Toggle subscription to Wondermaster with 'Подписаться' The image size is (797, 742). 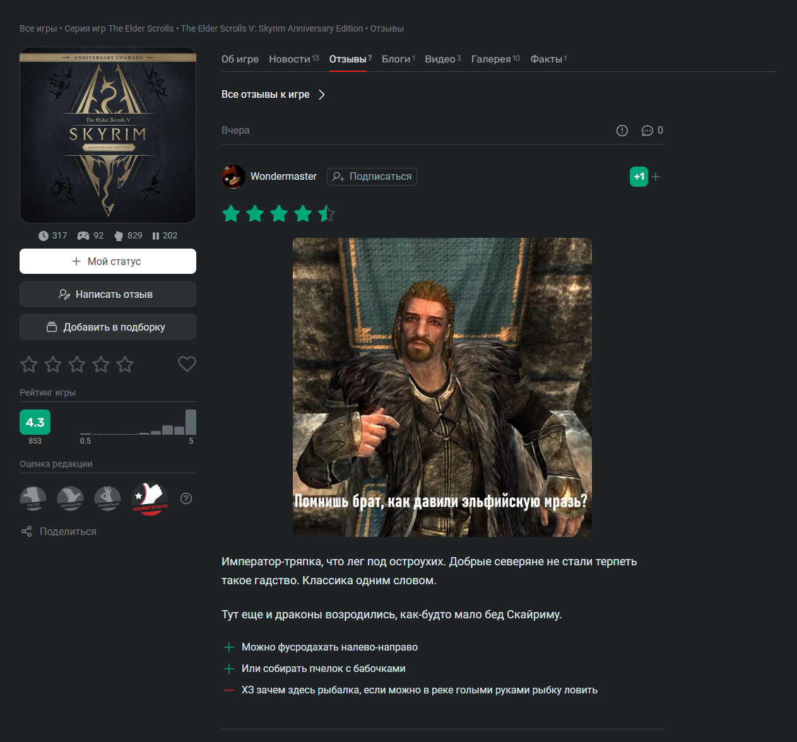pos(372,177)
